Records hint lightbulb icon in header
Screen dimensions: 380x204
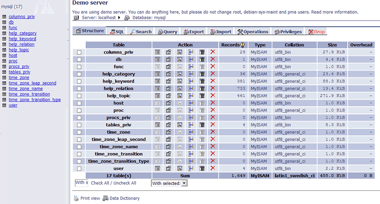(x=242, y=45)
